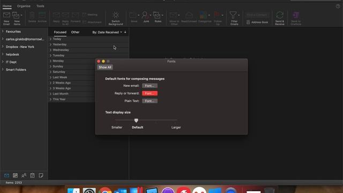Open the Home ribbon tab
Image resolution: width=343 pixels, height=193 pixels.
(x=7, y=6)
